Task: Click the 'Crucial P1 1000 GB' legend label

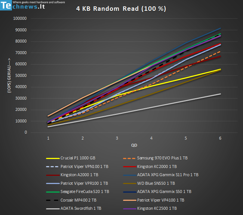Action: [x=78, y=158]
